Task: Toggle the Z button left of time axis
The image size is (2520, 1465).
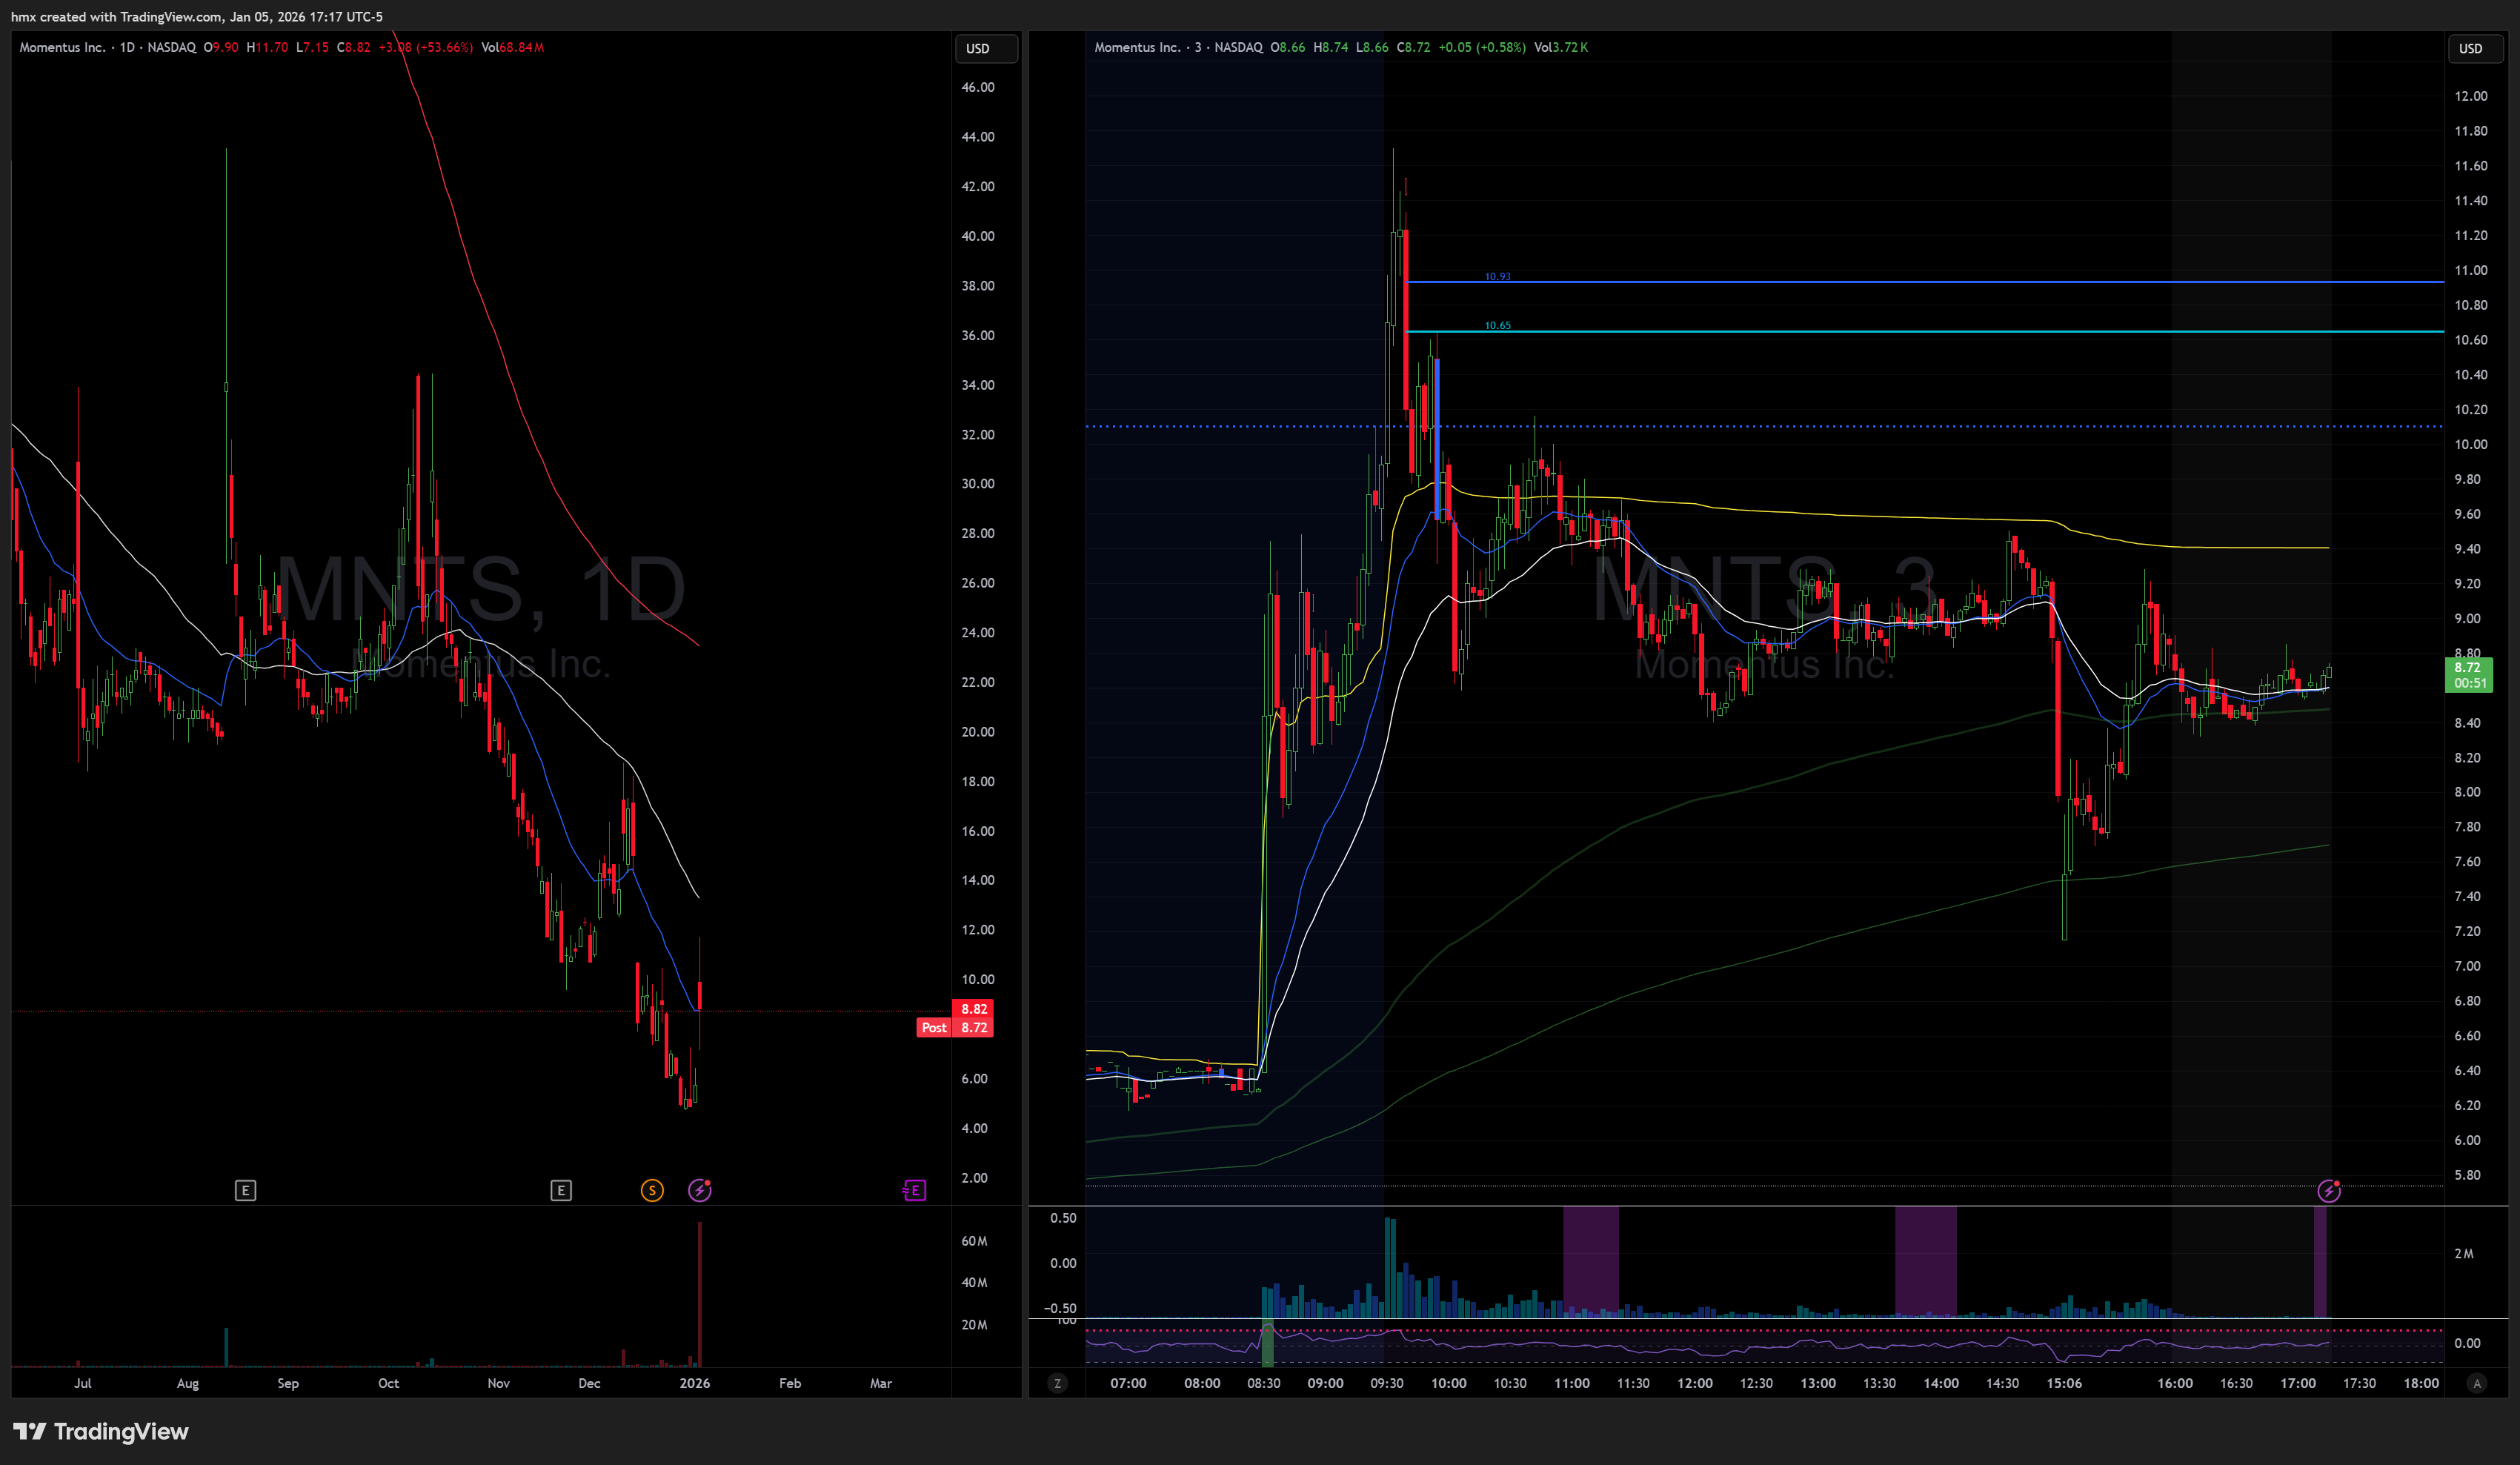Action: pyautogui.click(x=1057, y=1383)
